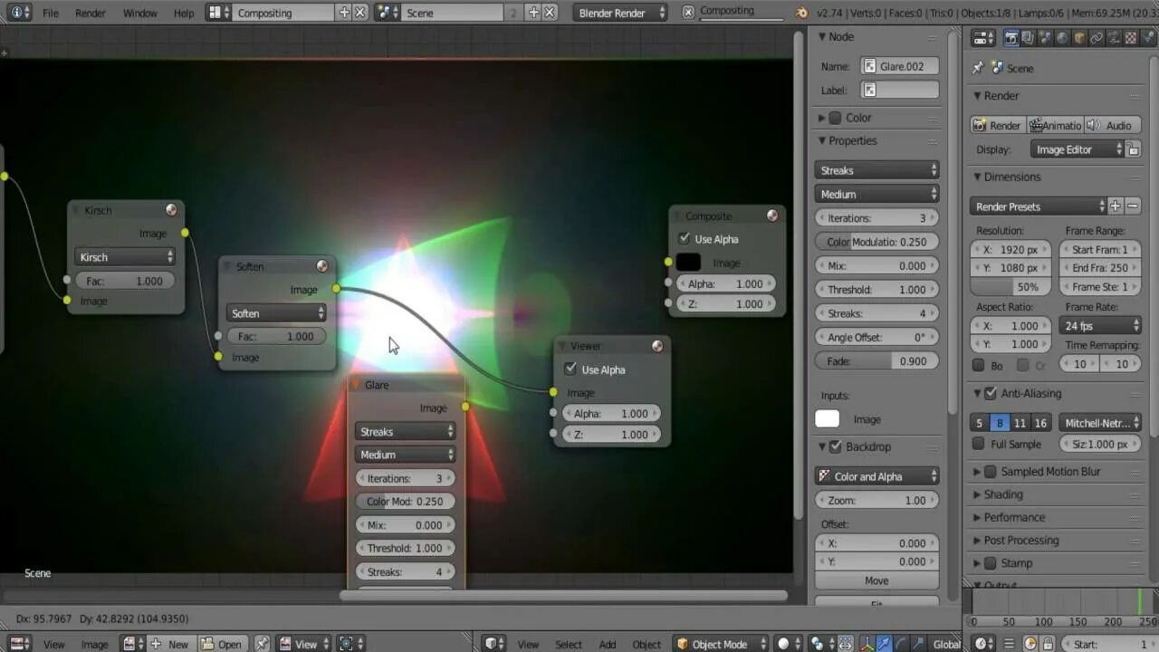Open the Image Editor display dropdown
Viewport: 1159px width, 652px height.
tap(1078, 149)
